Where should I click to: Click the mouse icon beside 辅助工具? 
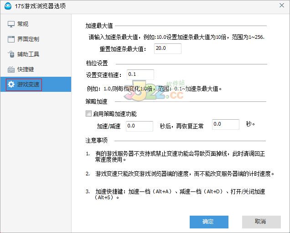coord(11,54)
